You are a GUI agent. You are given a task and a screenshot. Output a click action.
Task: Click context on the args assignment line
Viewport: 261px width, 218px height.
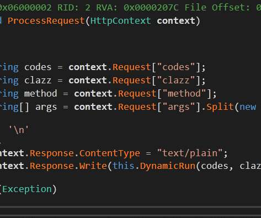tap(93, 107)
